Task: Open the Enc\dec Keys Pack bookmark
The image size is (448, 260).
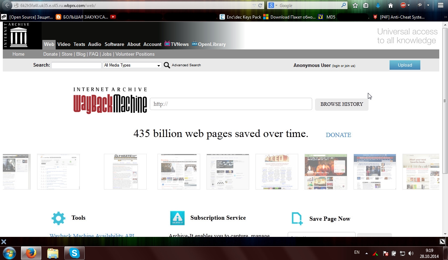Action: (240, 17)
